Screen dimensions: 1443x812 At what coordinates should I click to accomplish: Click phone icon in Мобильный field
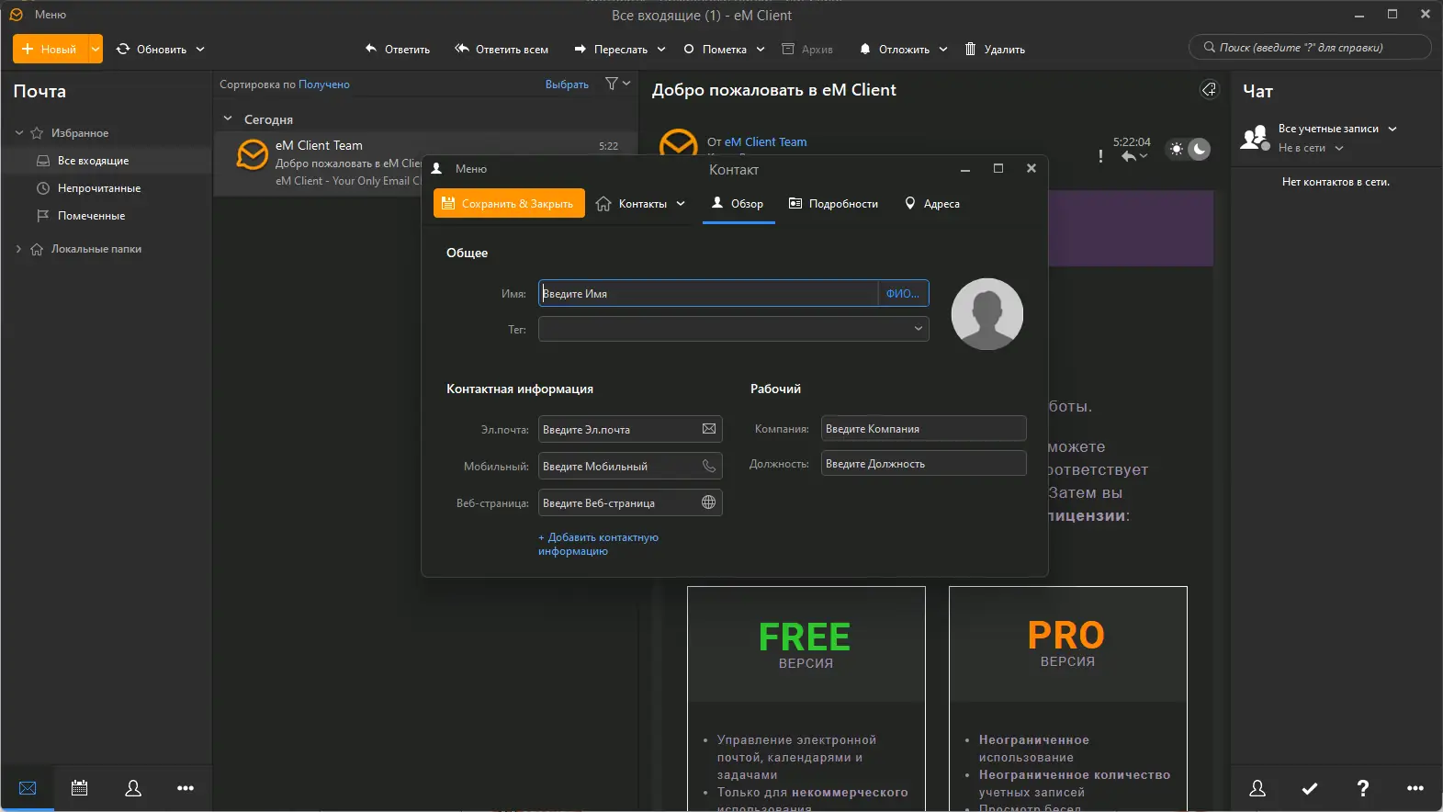coord(709,466)
